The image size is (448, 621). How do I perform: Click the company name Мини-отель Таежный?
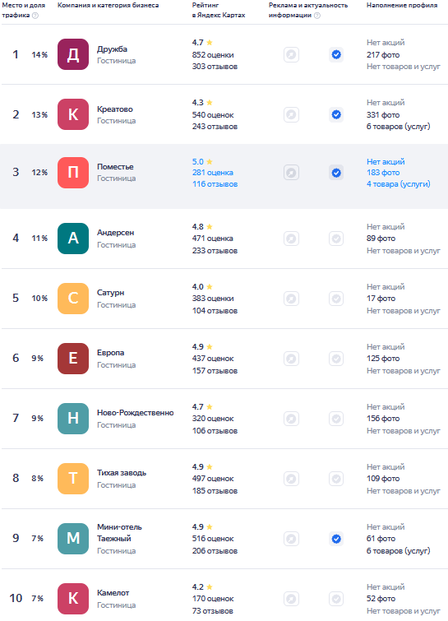pyautogui.click(x=119, y=533)
